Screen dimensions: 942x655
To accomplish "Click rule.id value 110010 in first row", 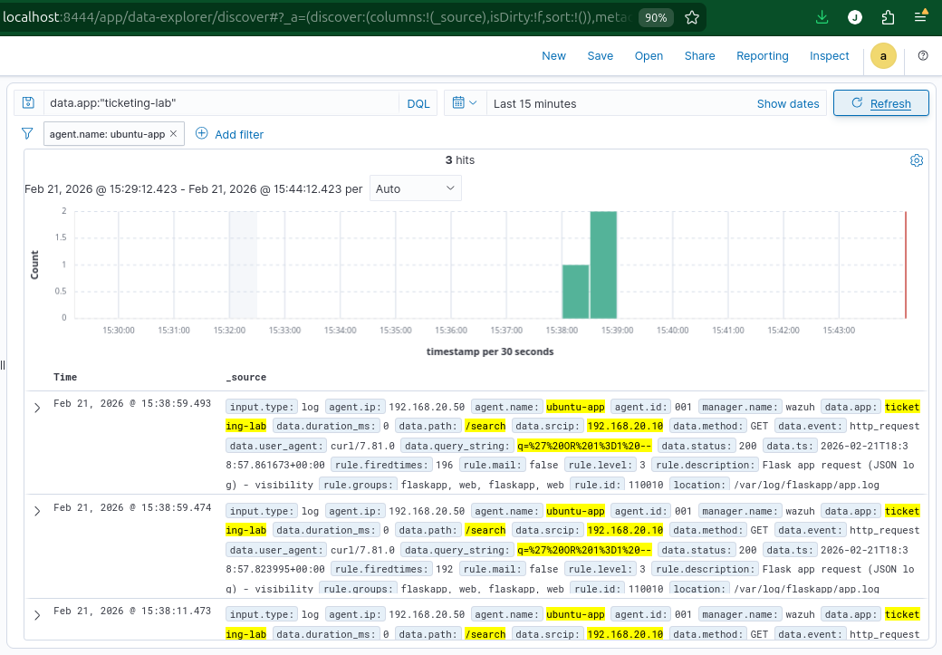I will [646, 485].
